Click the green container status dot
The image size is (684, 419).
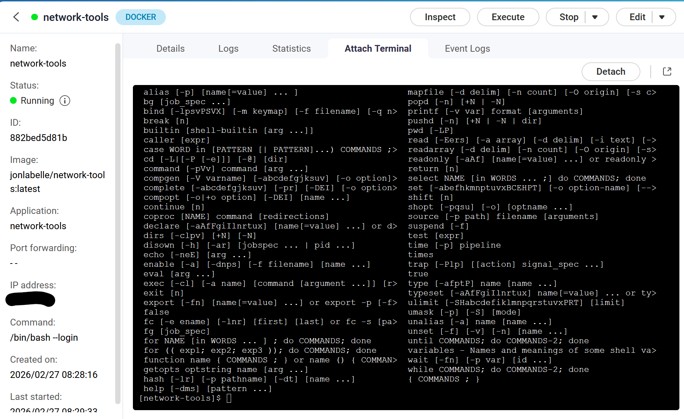coord(34,17)
